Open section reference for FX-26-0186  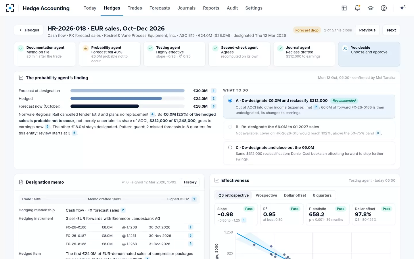point(190,227)
